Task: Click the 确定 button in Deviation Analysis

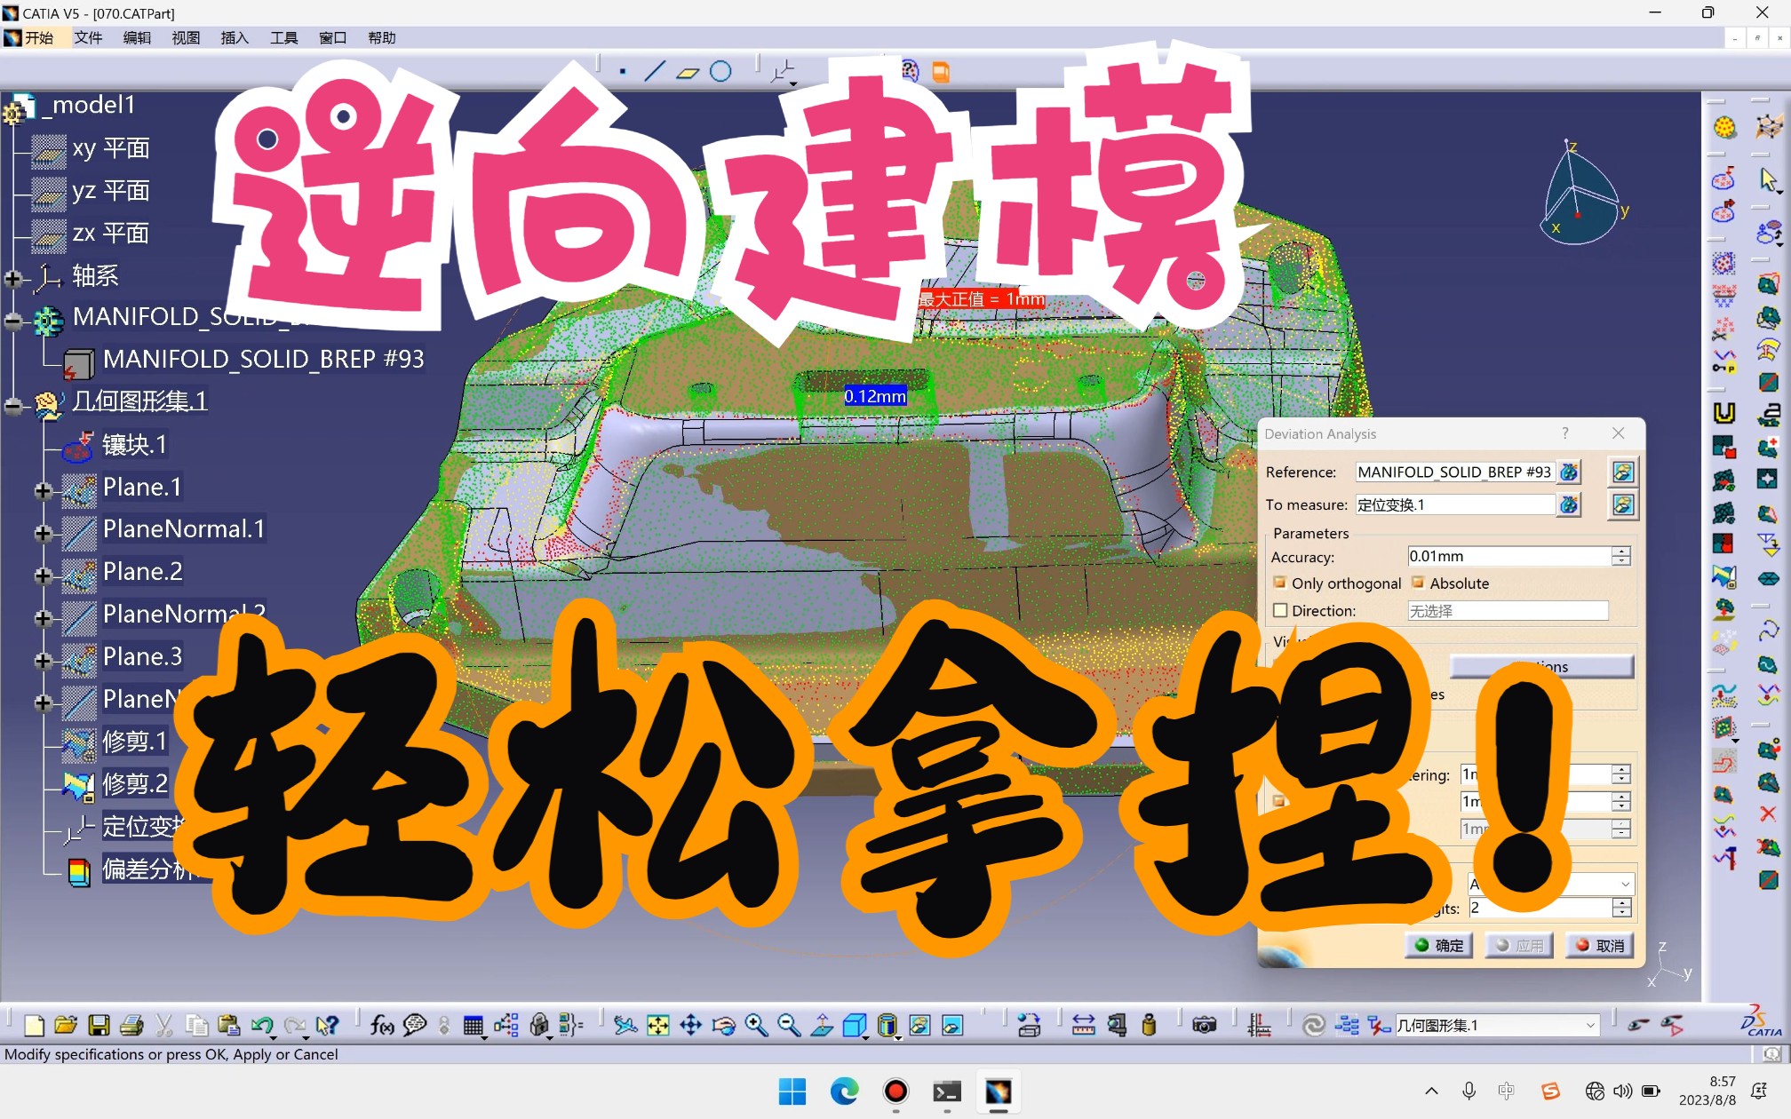Action: pyautogui.click(x=1438, y=945)
